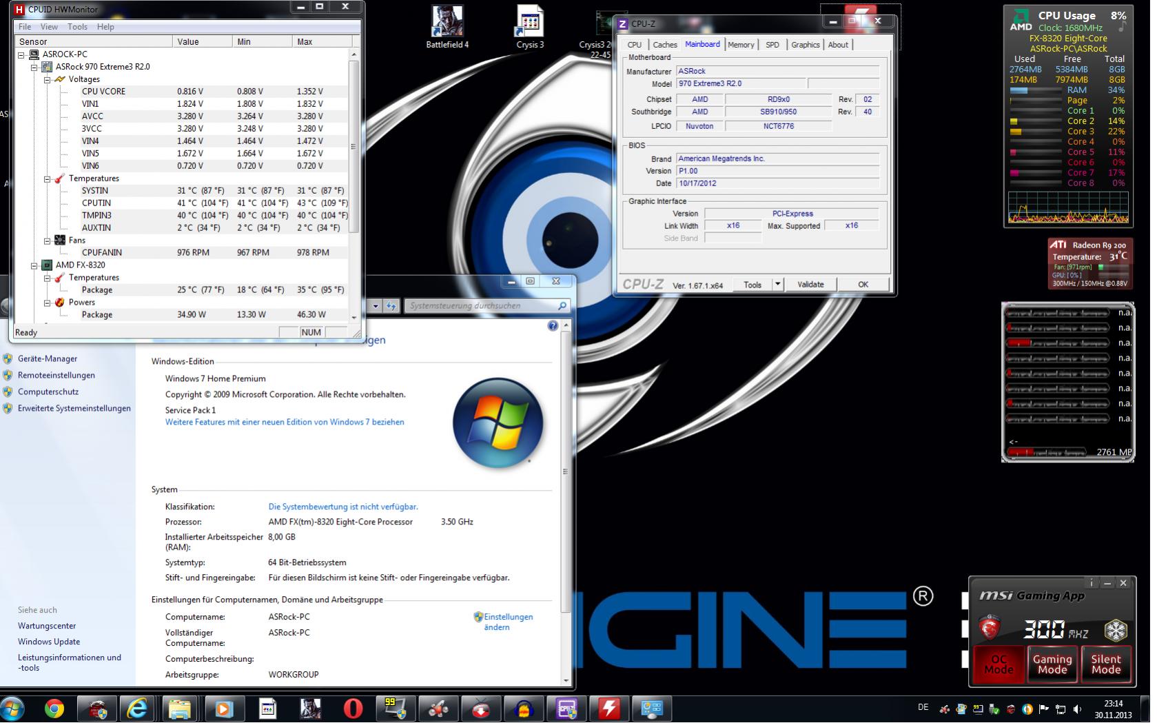This screenshot has width=1157, height=723.
Task: Collapse the motherboard Temperatures node
Action: (x=47, y=179)
